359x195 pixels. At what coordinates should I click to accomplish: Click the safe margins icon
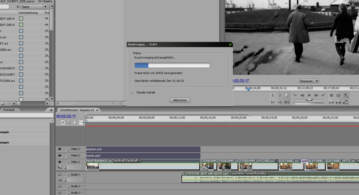pyautogui.click(x=338, y=95)
